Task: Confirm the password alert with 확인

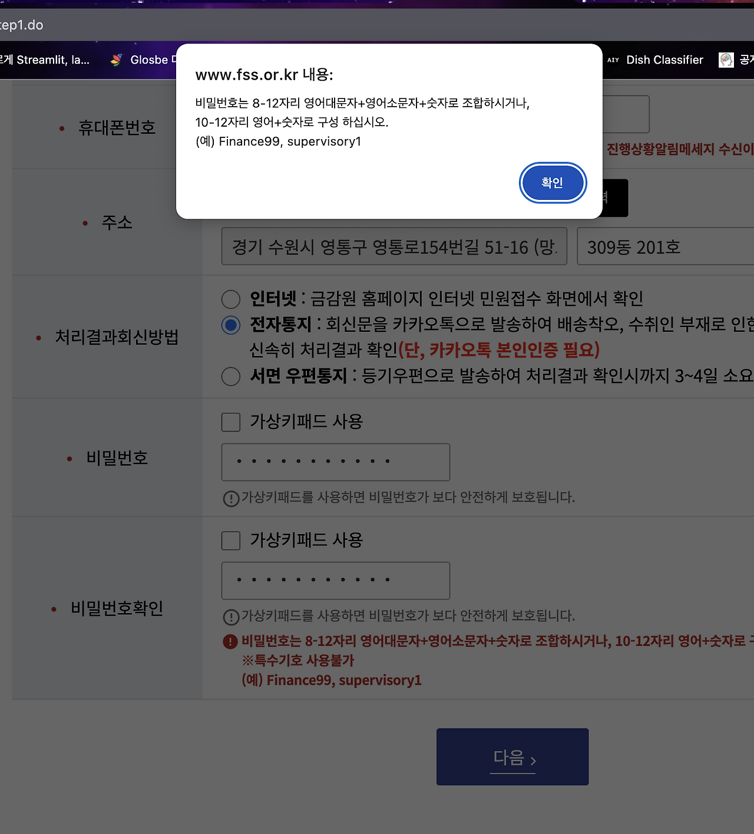Action: pyautogui.click(x=552, y=183)
